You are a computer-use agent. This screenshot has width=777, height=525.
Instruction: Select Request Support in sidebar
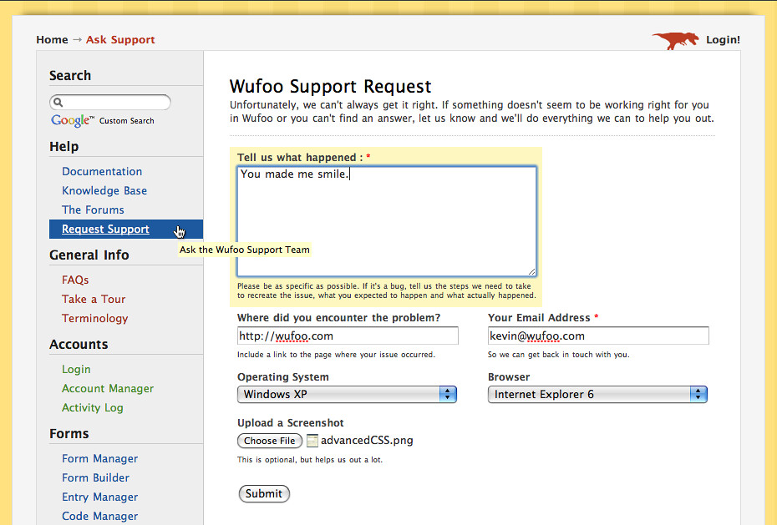126,229
